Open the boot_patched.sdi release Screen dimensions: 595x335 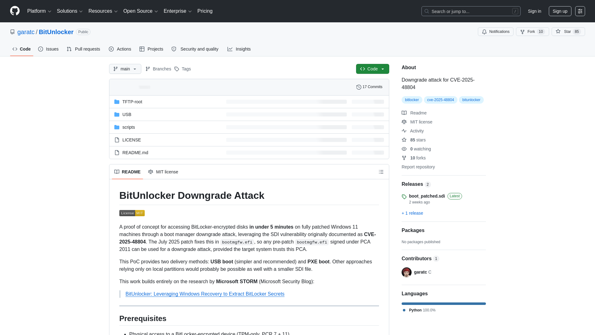coord(427,196)
